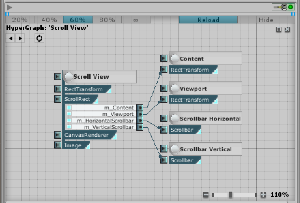
Task: Click the CanvasRenderer component label
Action: (86, 135)
